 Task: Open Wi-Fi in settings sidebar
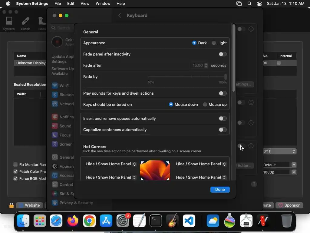[x=61, y=86]
